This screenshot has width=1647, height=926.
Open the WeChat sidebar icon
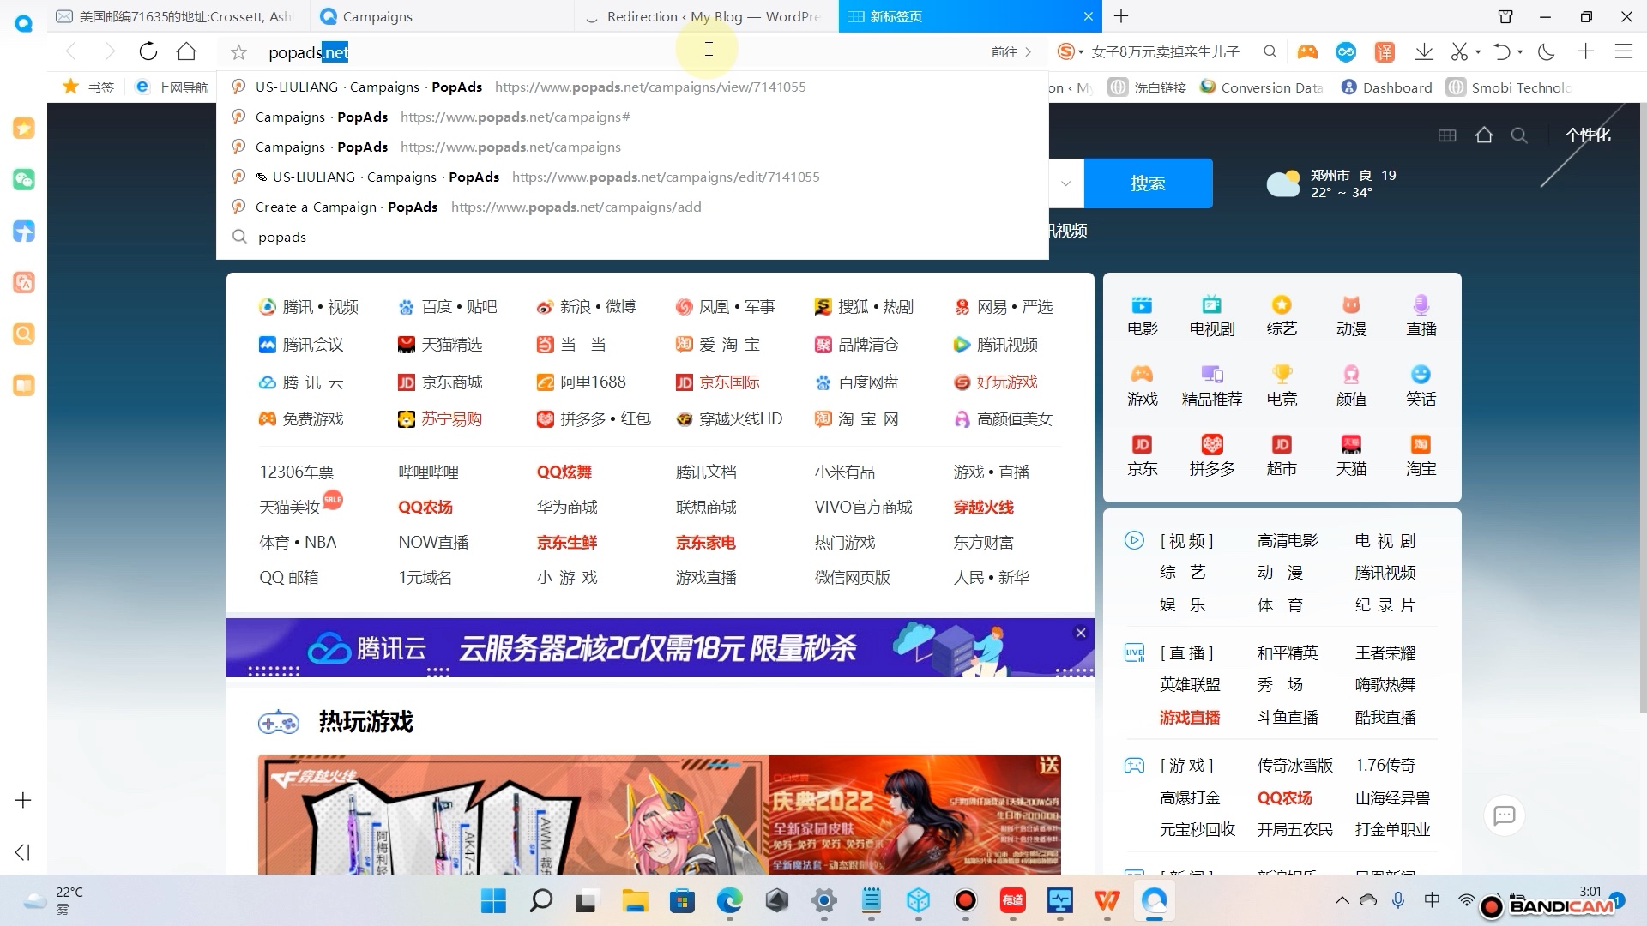tap(24, 179)
